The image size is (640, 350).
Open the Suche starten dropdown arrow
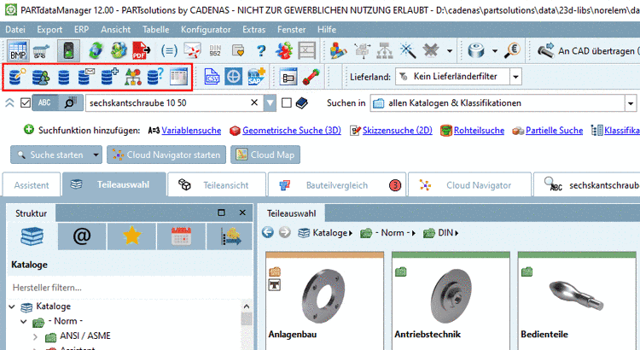pyautogui.click(x=96, y=155)
